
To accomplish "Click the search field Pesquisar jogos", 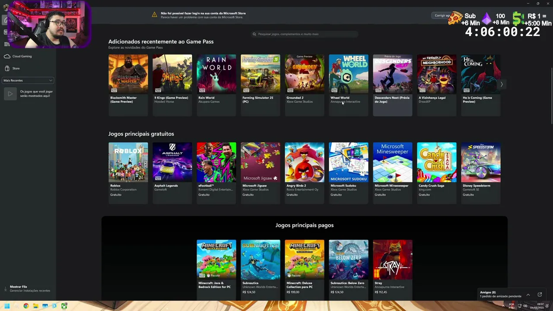I will [305, 34].
